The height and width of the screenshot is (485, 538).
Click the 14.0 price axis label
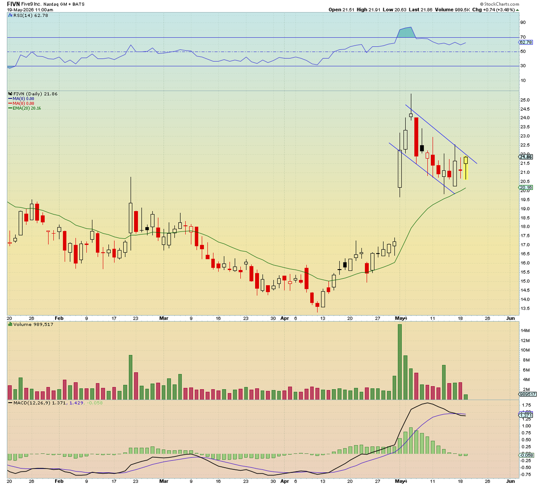tap(525, 299)
